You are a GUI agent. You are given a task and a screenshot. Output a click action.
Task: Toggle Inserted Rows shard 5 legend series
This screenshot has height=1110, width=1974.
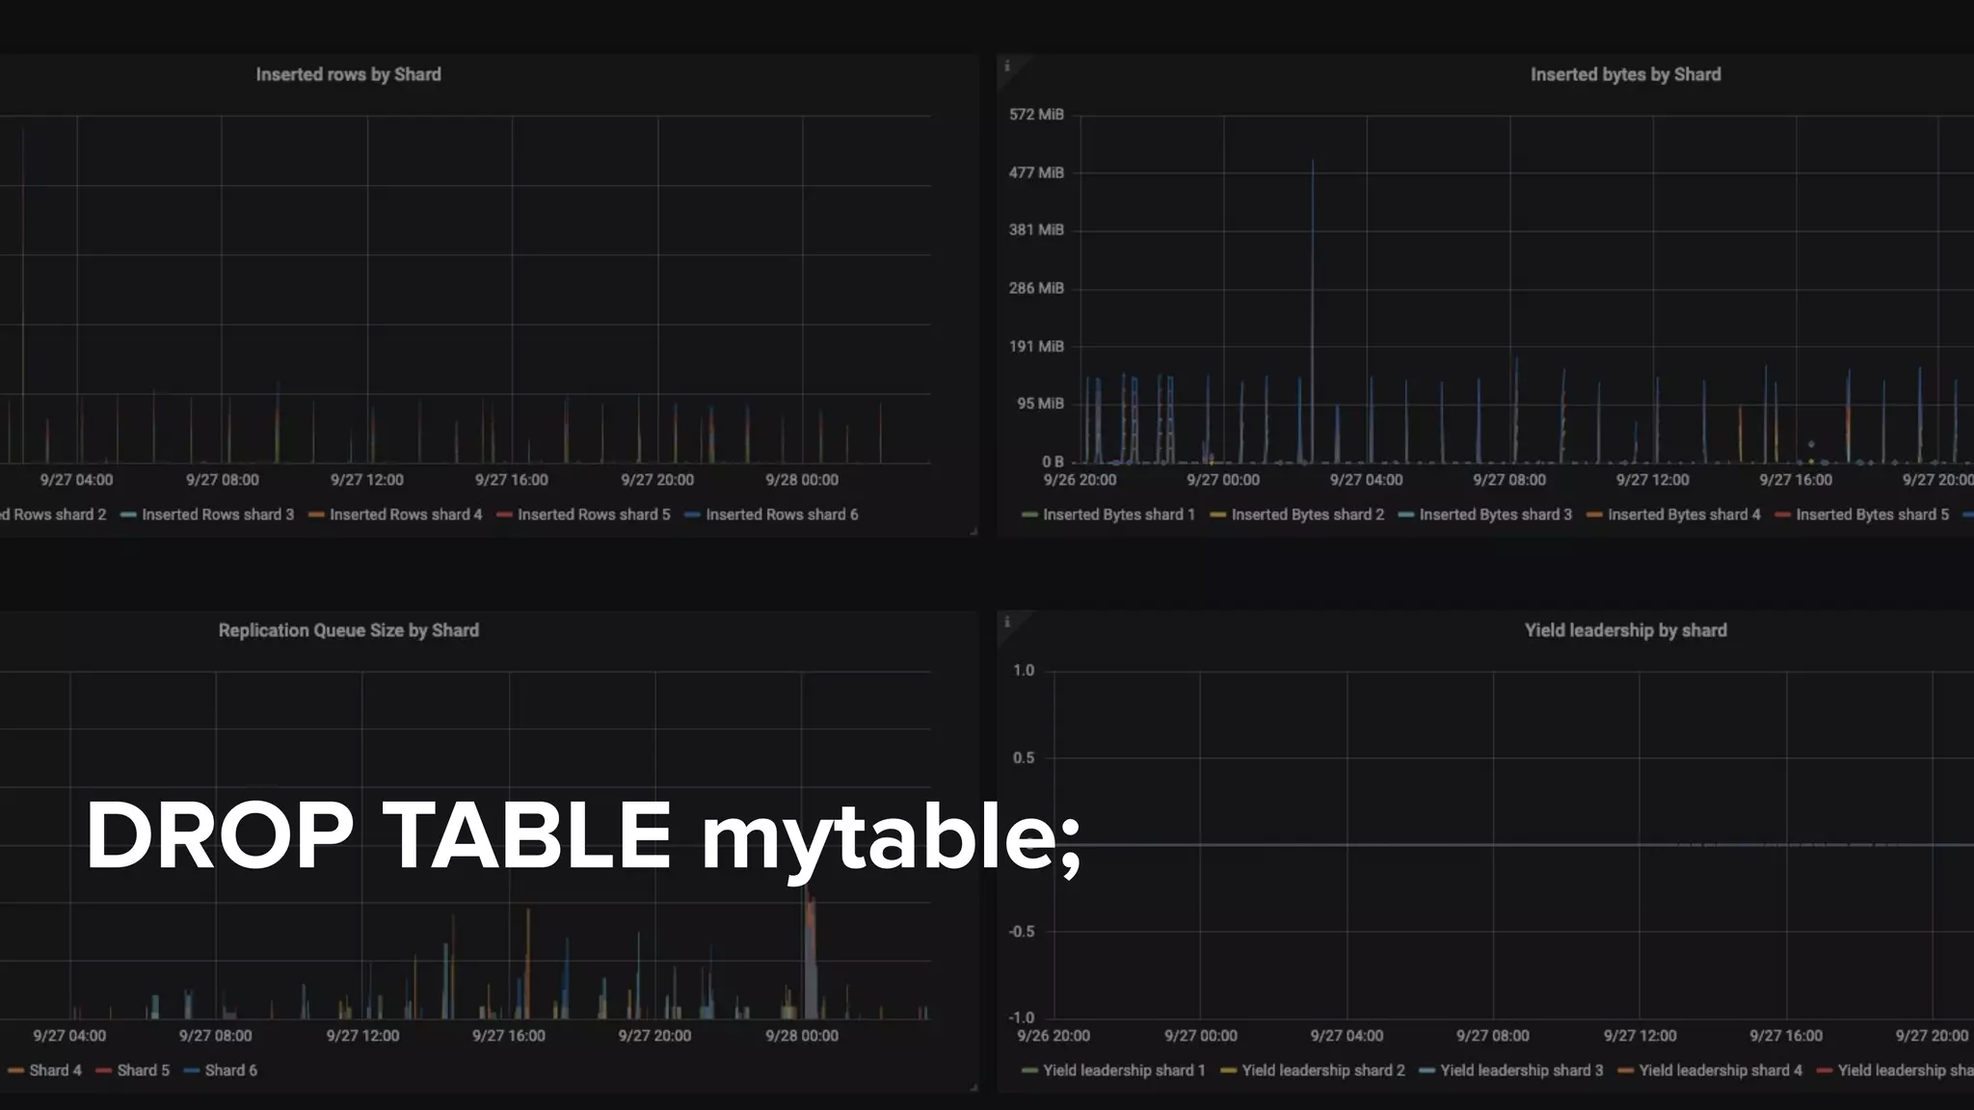pyautogui.click(x=594, y=515)
